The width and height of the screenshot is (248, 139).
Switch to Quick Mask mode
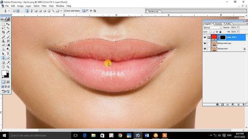coord(8,82)
